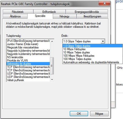Select Vételi pufferek property
123x119 pixels.
click(28, 80)
